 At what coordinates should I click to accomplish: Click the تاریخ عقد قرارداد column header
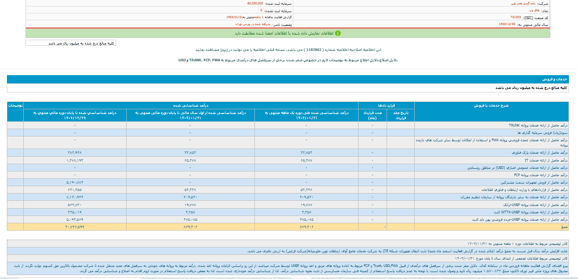[400, 115]
